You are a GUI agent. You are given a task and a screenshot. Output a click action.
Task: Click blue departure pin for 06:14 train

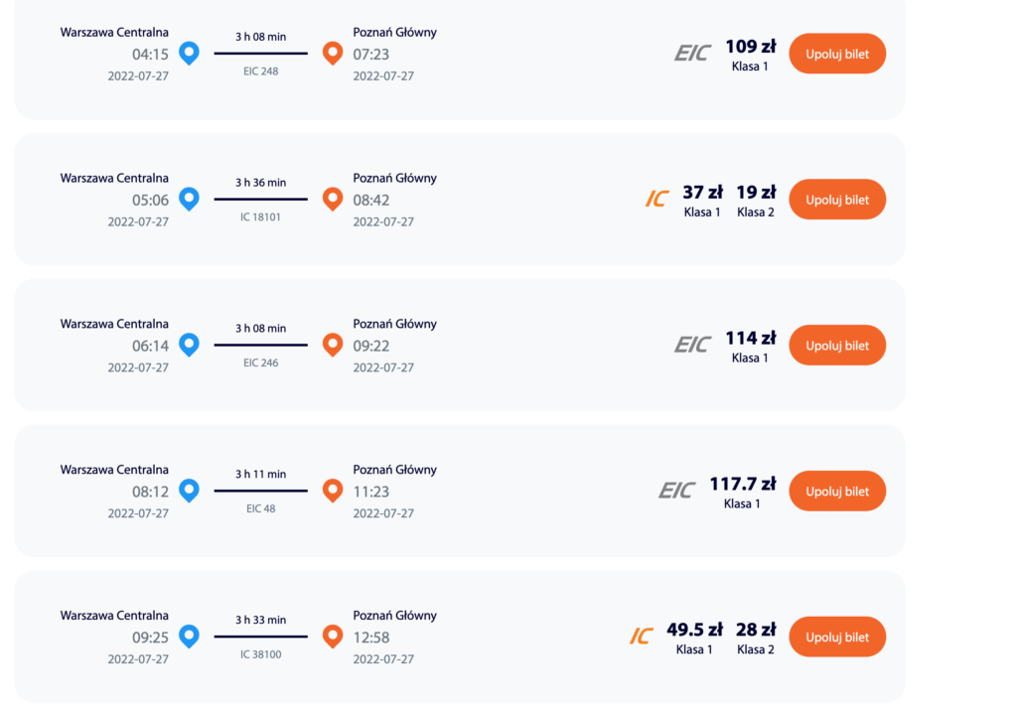click(189, 344)
